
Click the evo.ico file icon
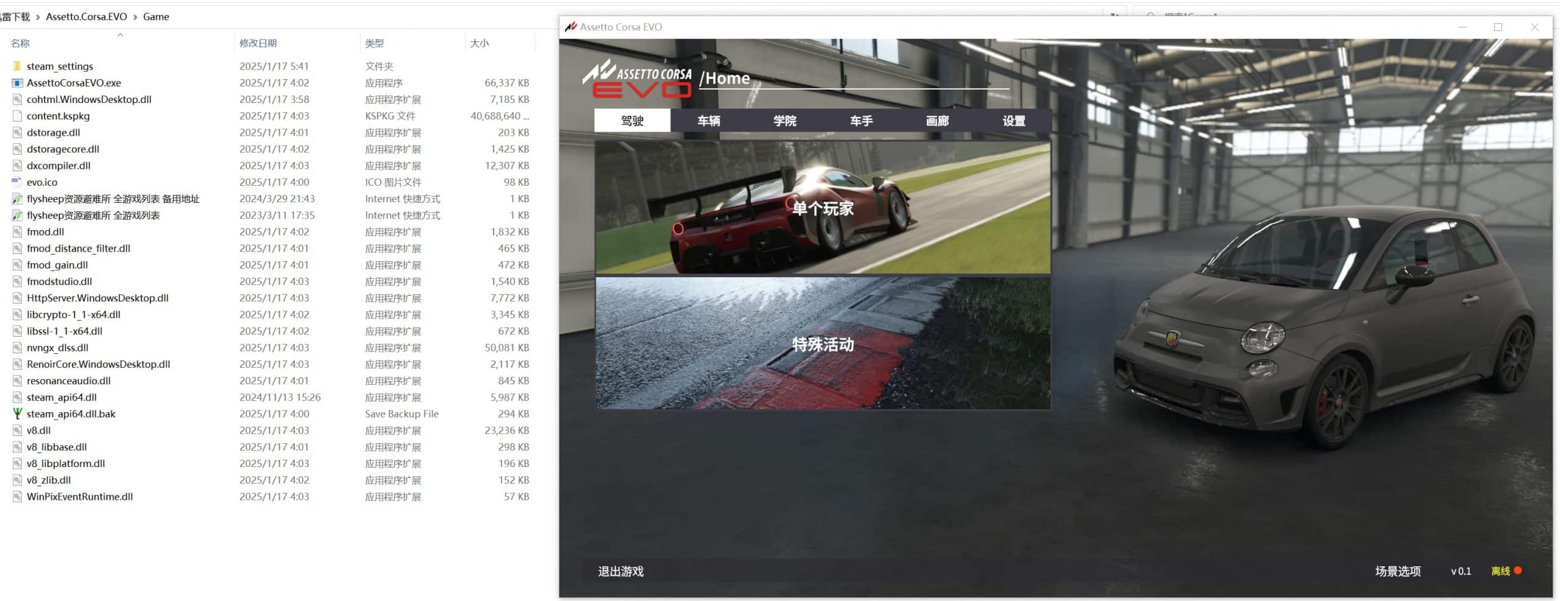click(x=17, y=182)
